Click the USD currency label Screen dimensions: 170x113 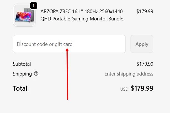click(124, 89)
